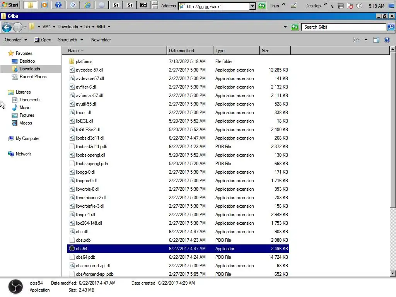The height and width of the screenshot is (297, 396).
Task: Select obs-frontend-api.dll file name
Action: coord(93,266)
